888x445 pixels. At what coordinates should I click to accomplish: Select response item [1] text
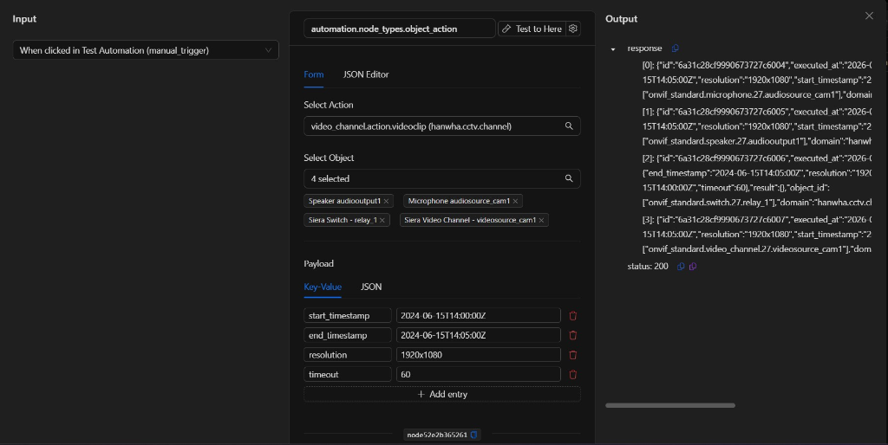pyautogui.click(x=756, y=126)
